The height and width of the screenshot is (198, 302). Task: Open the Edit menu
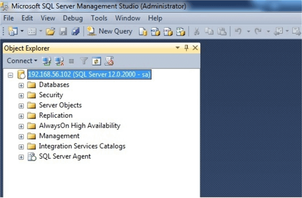[x=27, y=18]
